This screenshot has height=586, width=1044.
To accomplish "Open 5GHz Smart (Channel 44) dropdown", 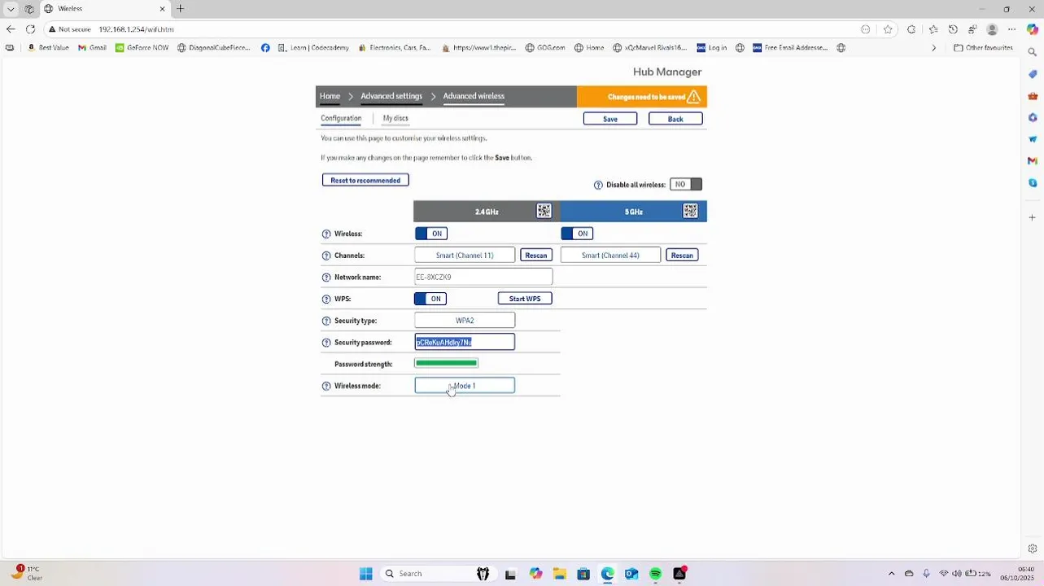I will (x=610, y=256).
